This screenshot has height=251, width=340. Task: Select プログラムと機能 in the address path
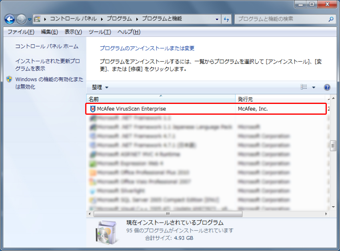point(162,19)
